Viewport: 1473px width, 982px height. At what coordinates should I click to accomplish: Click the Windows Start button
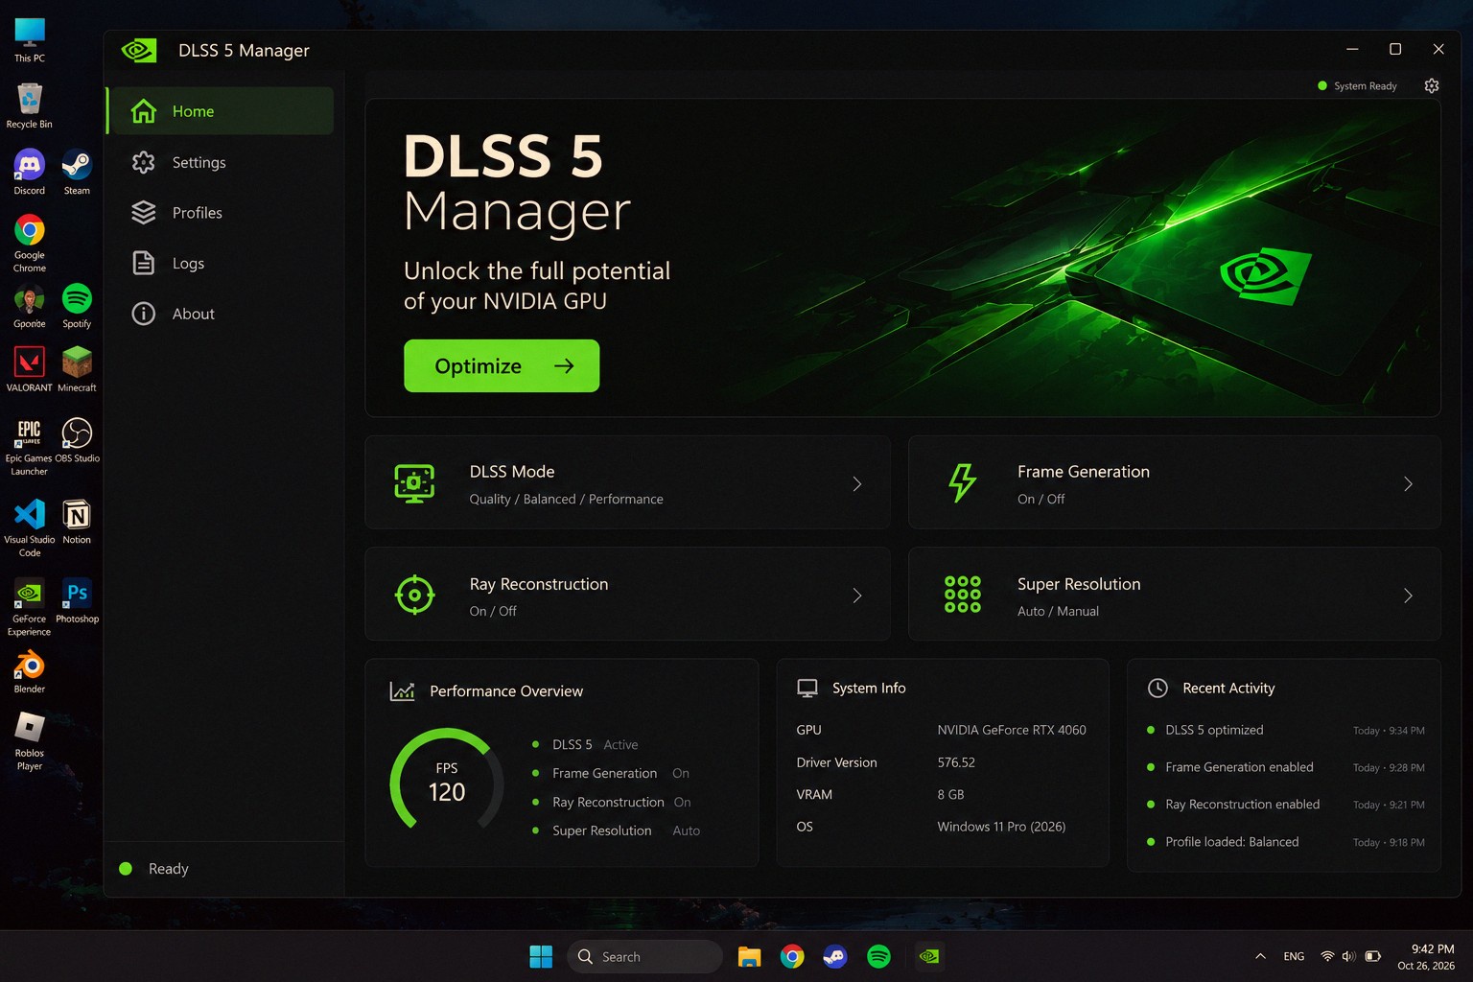541,956
